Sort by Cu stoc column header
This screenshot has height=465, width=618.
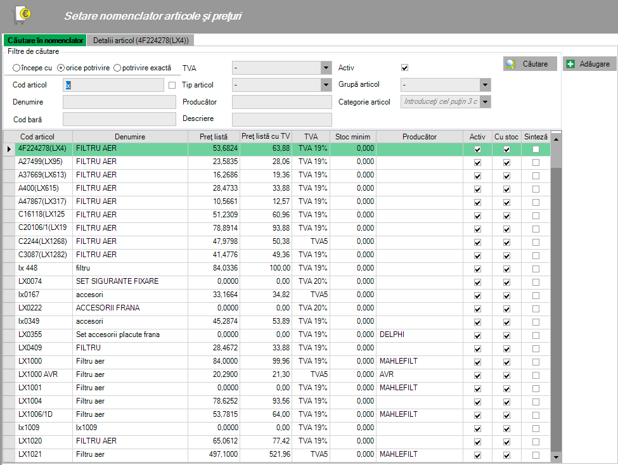pos(506,137)
